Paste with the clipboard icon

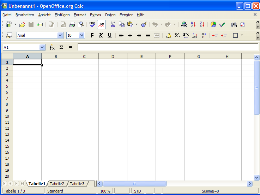(x=130, y=25)
